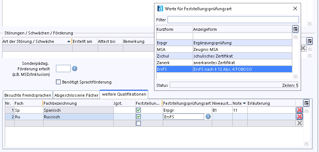Image resolution: width=319 pixels, height=152 pixels.
Task: Uncheck Feststellung checkbox for Spanisch row
Action: coord(138,110)
